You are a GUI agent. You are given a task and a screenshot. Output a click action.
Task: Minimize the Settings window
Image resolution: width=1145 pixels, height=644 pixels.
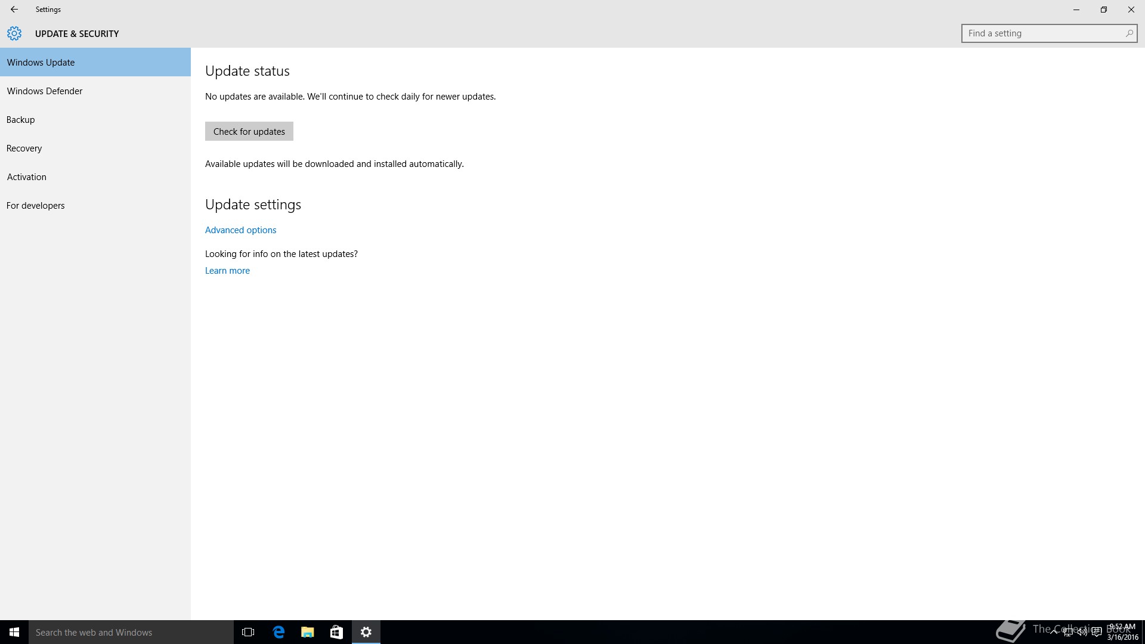(1076, 10)
